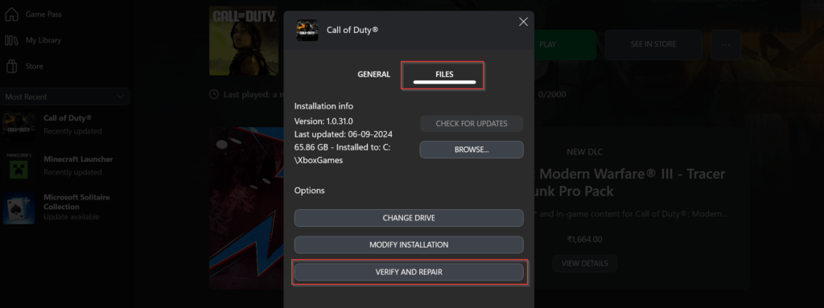Click the DLC promotional artwork
824x308 pixels.
pos(246,207)
